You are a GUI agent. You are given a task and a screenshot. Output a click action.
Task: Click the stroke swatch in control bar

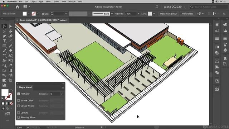click(x=34, y=14)
